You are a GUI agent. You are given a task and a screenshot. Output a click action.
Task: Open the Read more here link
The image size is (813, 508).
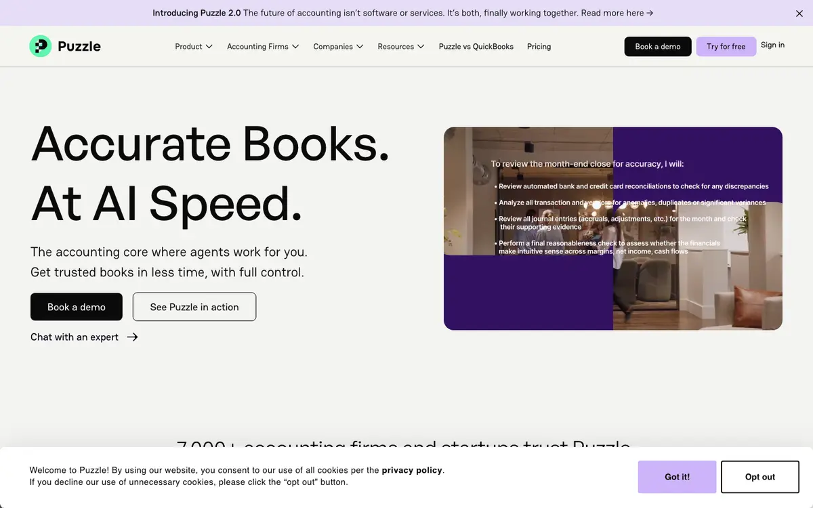point(617,13)
